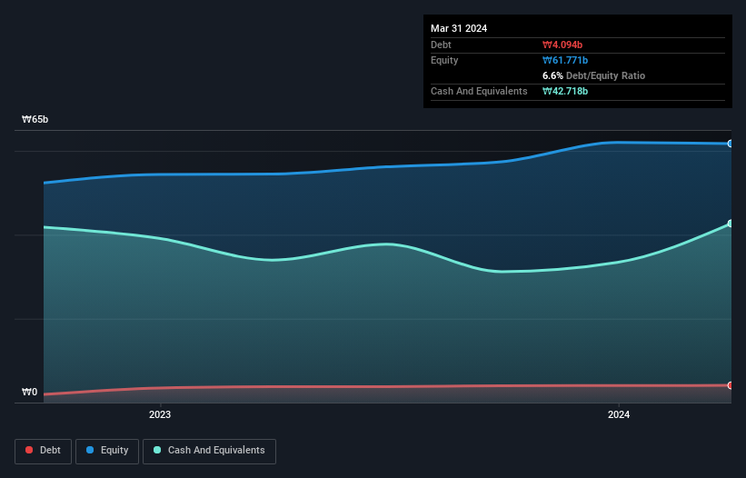The height and width of the screenshot is (478, 746).
Task: Click the red Debt legend dot
Action: pos(29,450)
